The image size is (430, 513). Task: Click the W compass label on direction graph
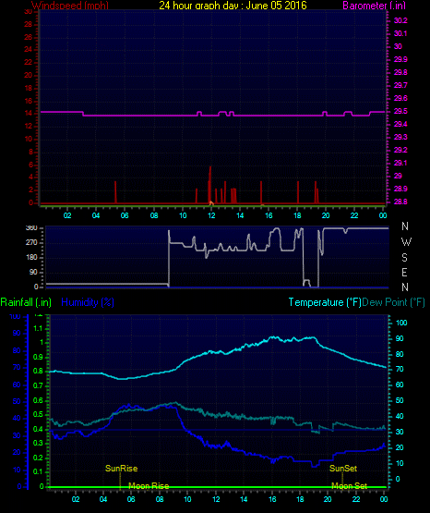[x=406, y=242]
